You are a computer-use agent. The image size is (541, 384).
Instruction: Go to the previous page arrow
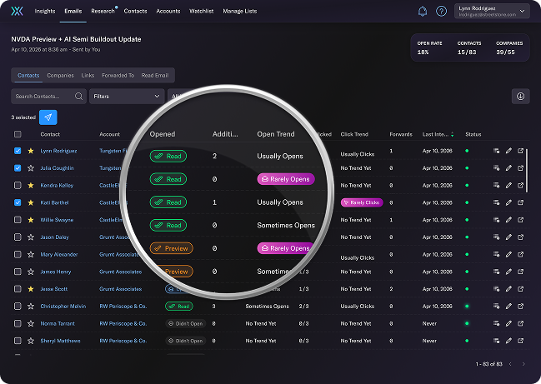(510, 364)
